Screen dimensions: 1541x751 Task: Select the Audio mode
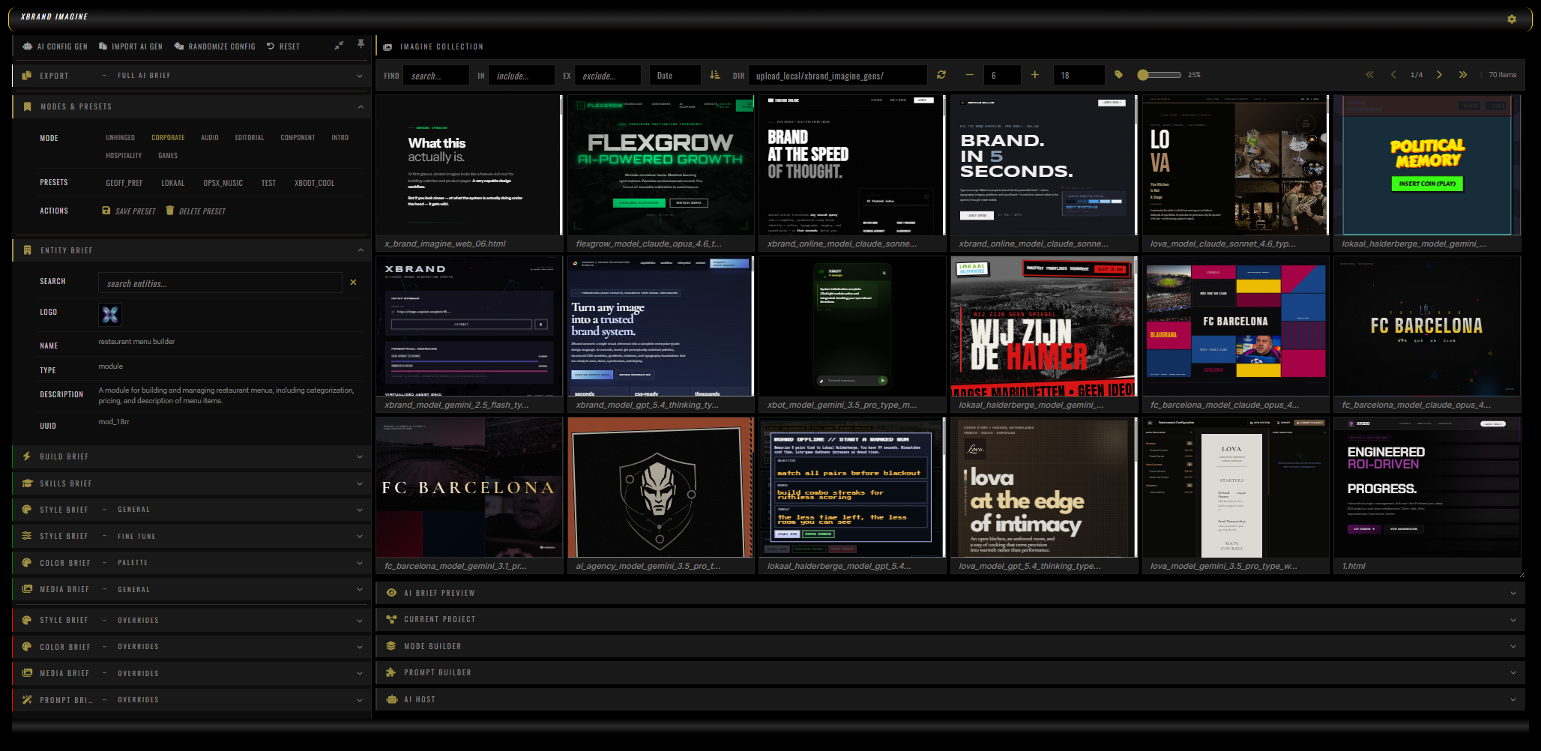click(x=210, y=138)
